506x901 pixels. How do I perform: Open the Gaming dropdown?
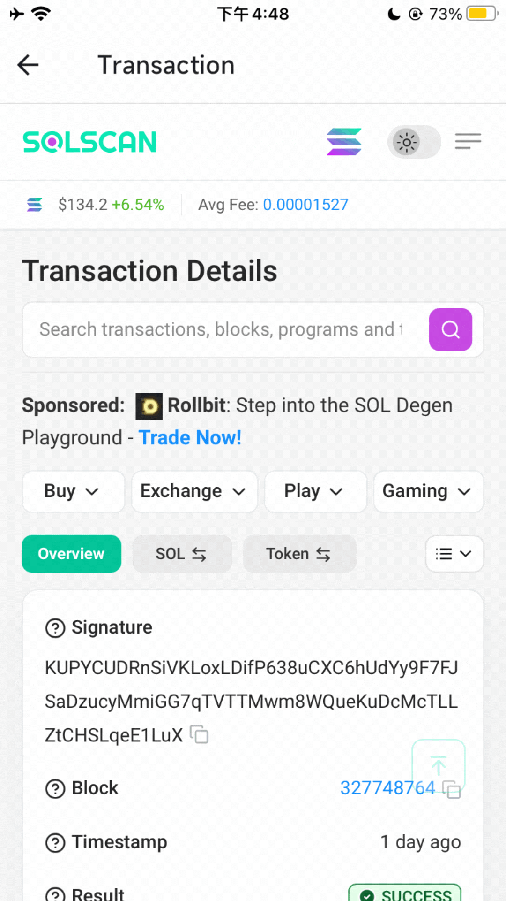[x=428, y=491]
